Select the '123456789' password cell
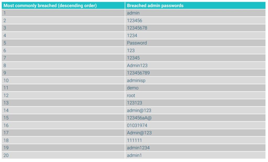This screenshot has width=268, height=162. click(195, 73)
